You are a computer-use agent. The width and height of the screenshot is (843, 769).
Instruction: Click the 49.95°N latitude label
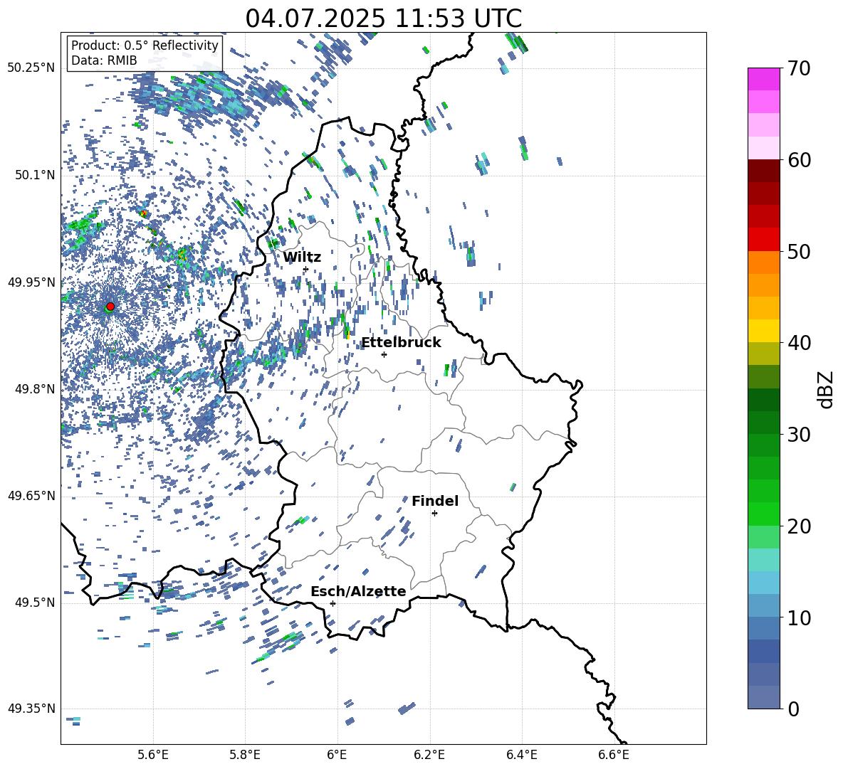[31, 282]
